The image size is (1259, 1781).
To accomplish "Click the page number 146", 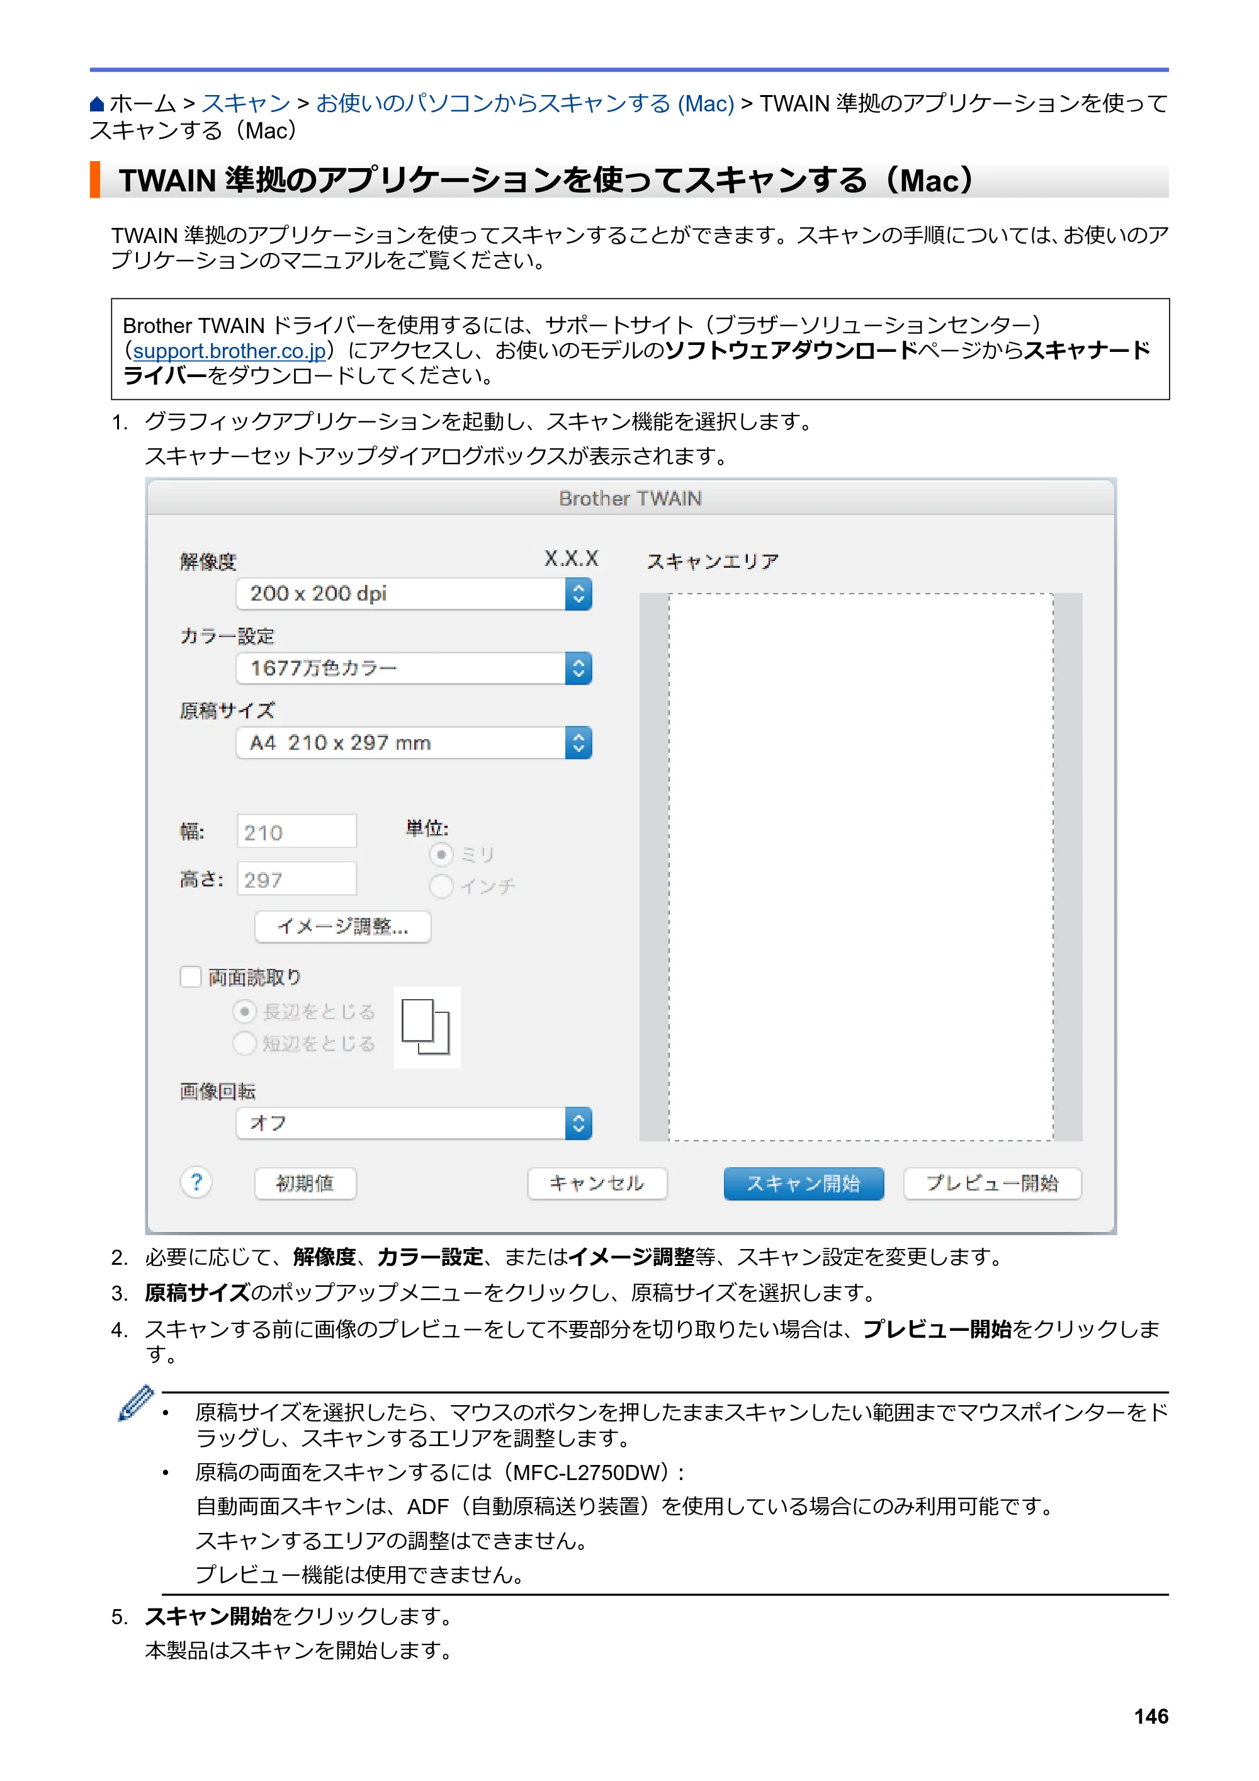I will [1151, 1717].
